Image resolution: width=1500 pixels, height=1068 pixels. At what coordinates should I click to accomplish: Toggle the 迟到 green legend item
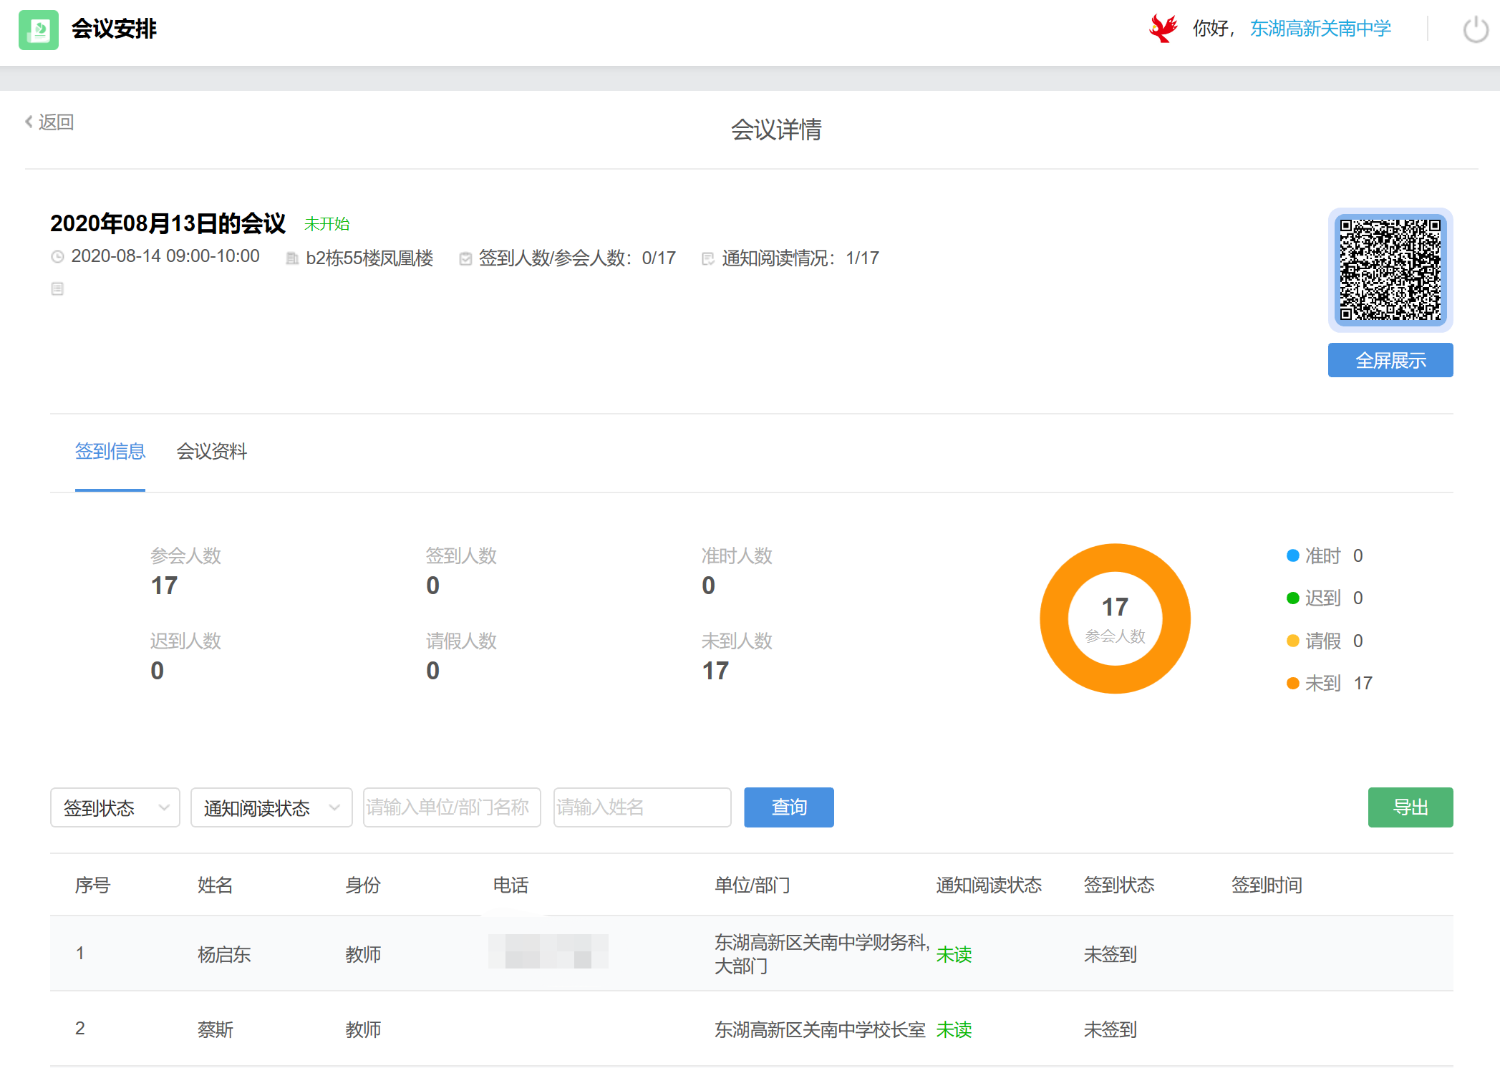1322,598
